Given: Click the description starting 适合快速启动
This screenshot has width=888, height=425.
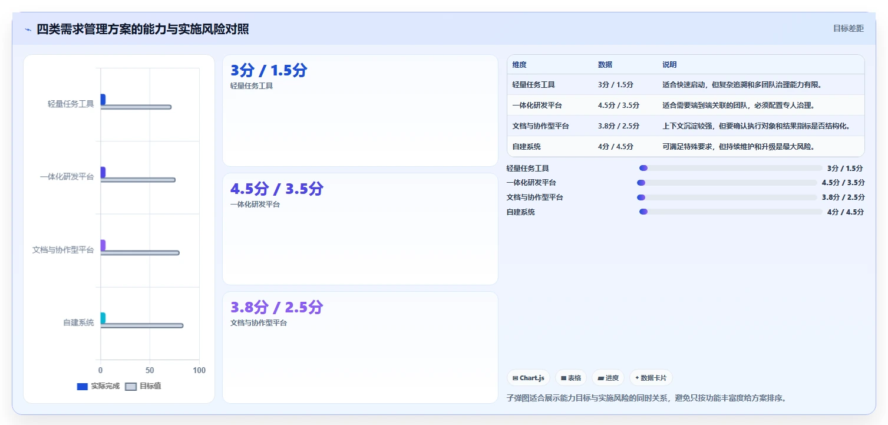Looking at the screenshot, I should click(x=742, y=85).
